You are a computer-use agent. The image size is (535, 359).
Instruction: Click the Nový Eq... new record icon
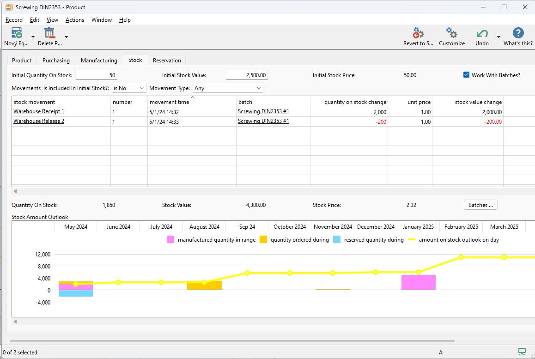point(17,34)
